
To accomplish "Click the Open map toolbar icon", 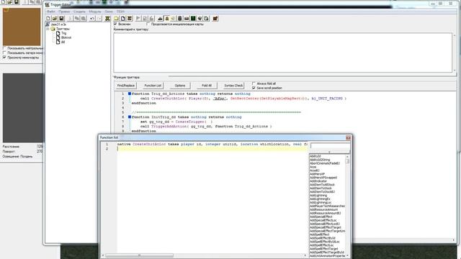I will pyautogui.click(x=55, y=19).
